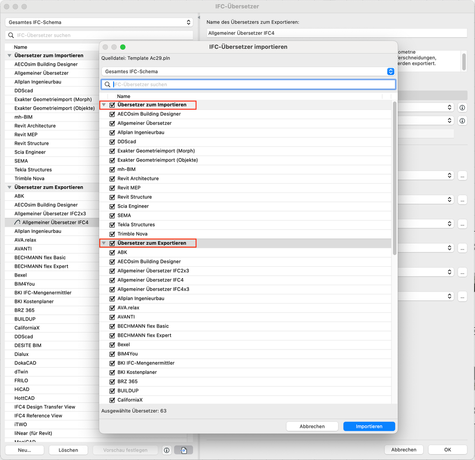Select Allgemeiner Übersetzer IFC4 in left list

pyautogui.click(x=52, y=222)
